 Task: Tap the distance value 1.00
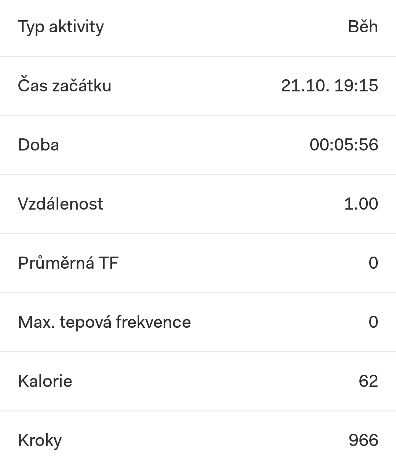click(361, 204)
